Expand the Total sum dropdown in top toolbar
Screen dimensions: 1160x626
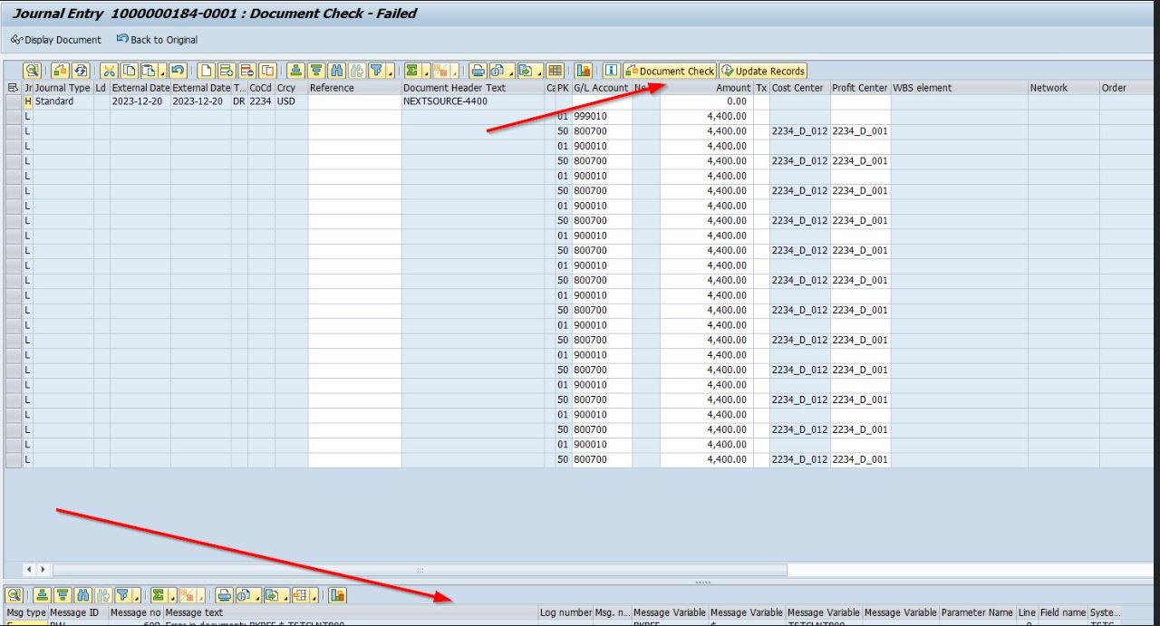(x=426, y=71)
